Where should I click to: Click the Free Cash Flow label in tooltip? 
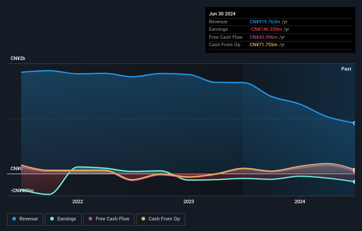pos(226,37)
